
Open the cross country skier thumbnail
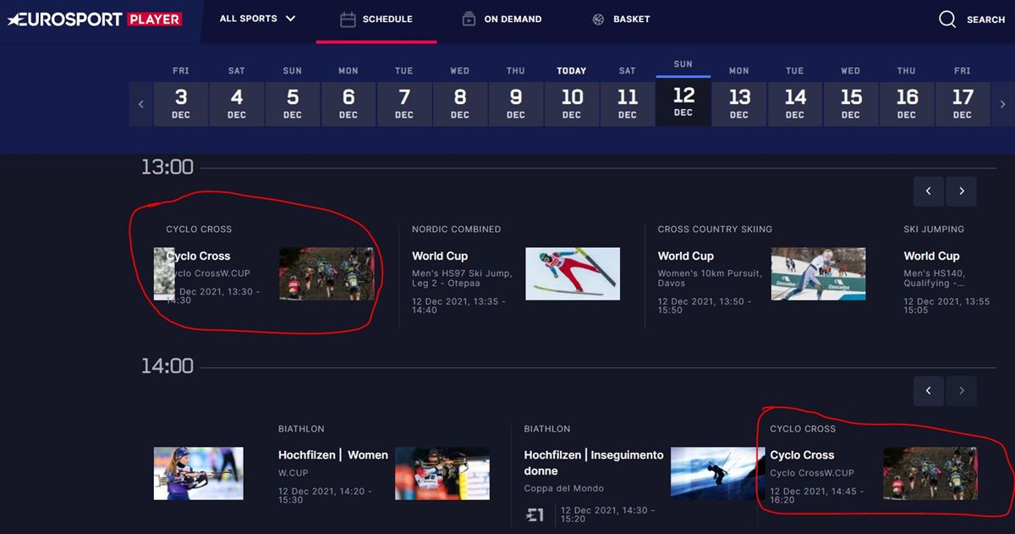tap(818, 273)
